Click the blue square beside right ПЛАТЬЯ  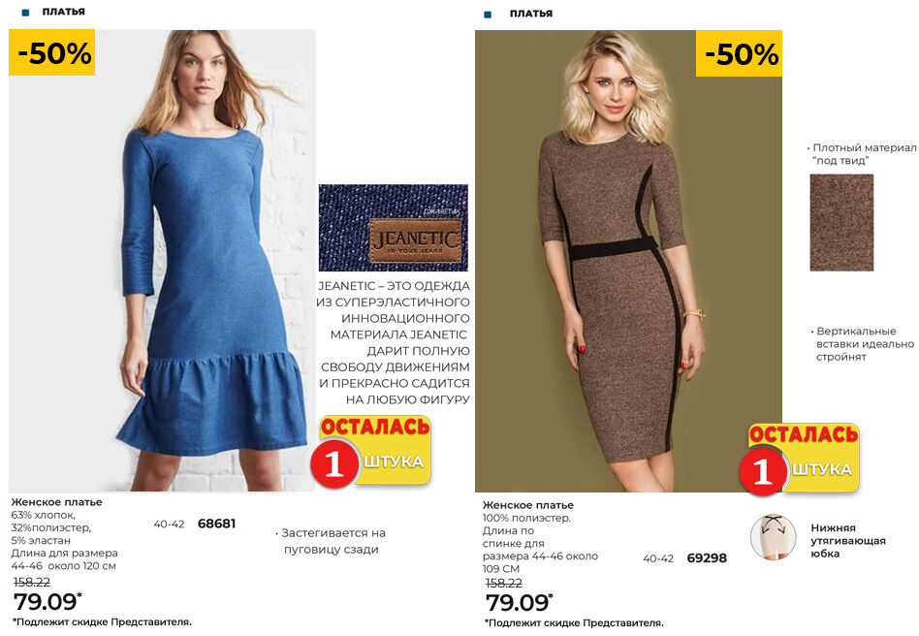(488, 15)
